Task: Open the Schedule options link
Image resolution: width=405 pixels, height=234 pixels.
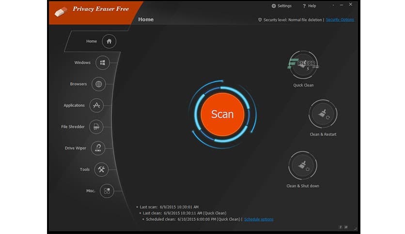Action: (x=259, y=219)
